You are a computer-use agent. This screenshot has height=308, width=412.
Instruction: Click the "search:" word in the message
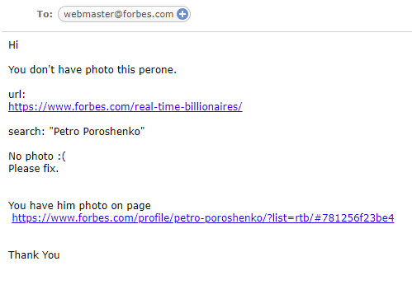coord(26,132)
